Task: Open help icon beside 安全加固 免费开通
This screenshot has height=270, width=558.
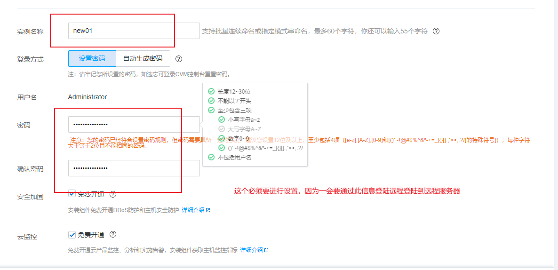Action: [x=113, y=194]
